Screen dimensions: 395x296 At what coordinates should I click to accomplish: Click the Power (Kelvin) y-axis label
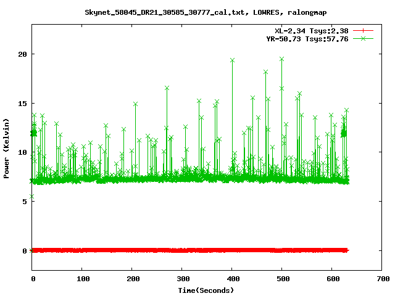click(x=6, y=149)
